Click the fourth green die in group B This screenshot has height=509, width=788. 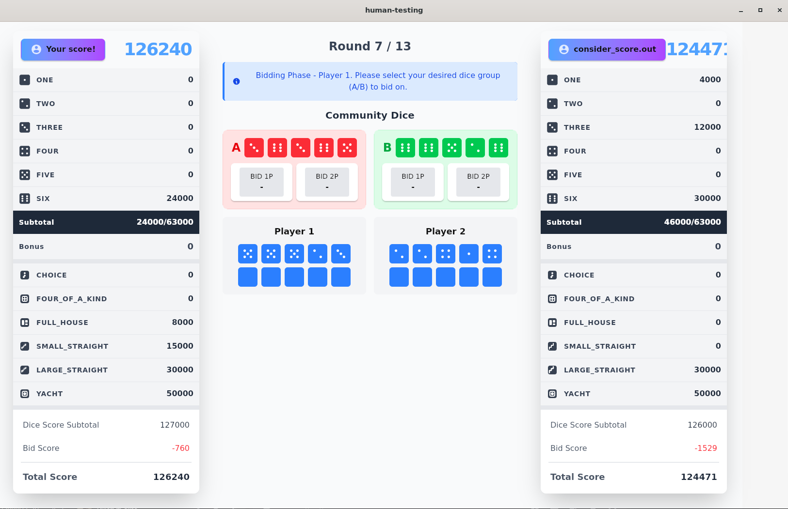(x=475, y=148)
